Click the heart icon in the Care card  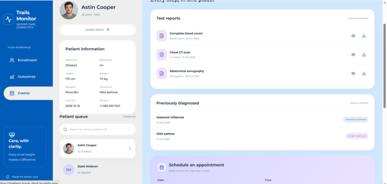12,135
